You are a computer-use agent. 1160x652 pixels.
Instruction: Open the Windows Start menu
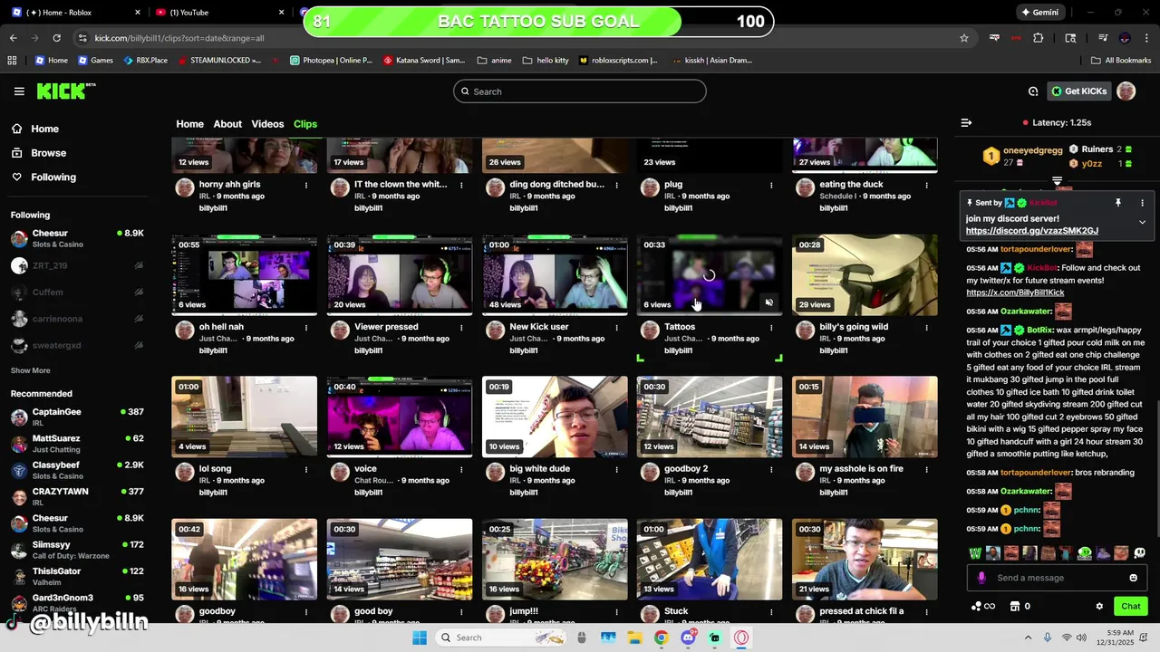pyautogui.click(x=419, y=638)
